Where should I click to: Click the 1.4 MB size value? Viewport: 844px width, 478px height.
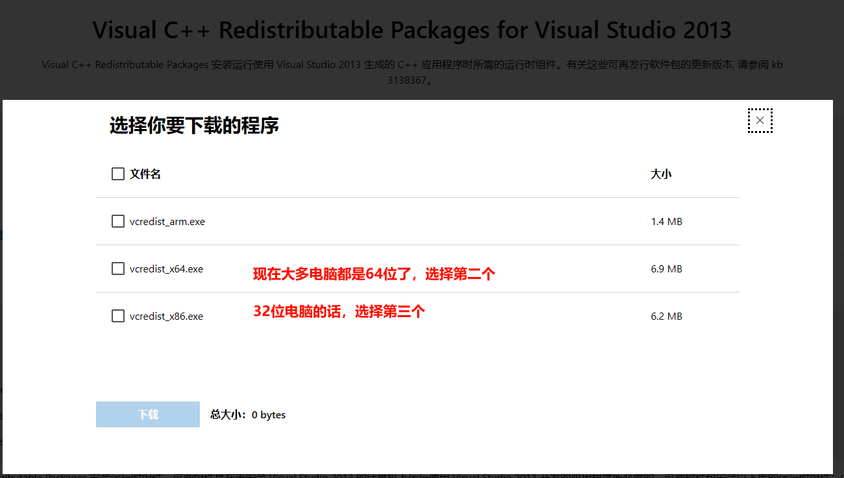pos(666,222)
